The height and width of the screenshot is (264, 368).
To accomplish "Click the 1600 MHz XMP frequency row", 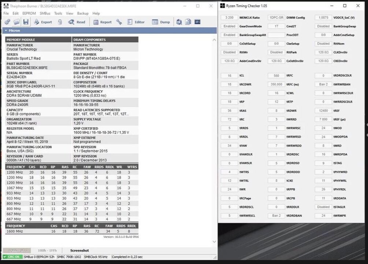I will click(72, 231).
